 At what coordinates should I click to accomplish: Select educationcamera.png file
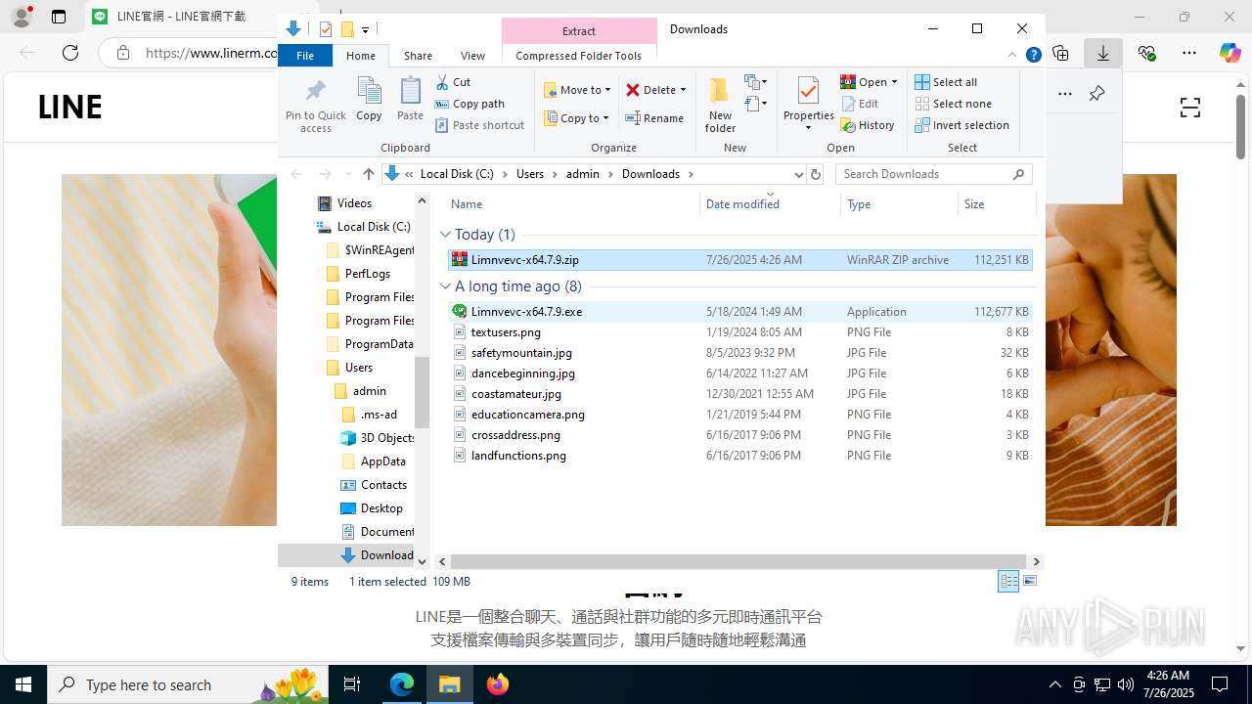(739, 415)
